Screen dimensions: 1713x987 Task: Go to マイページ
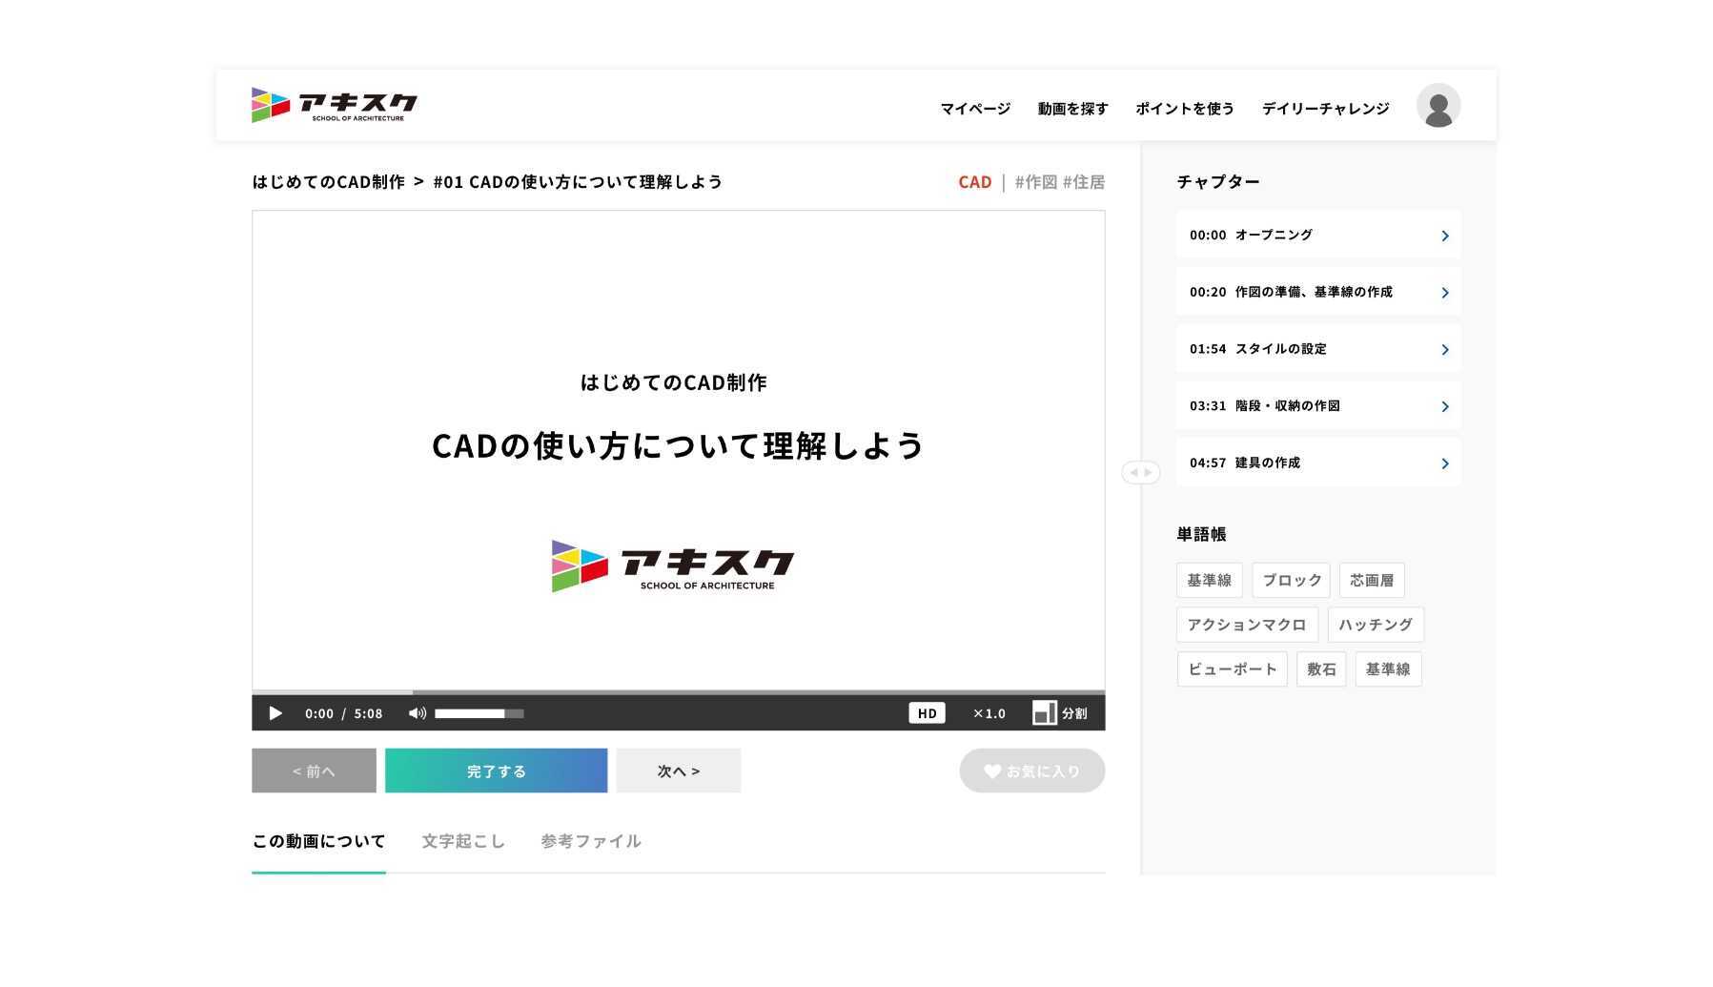pyautogui.click(x=975, y=109)
